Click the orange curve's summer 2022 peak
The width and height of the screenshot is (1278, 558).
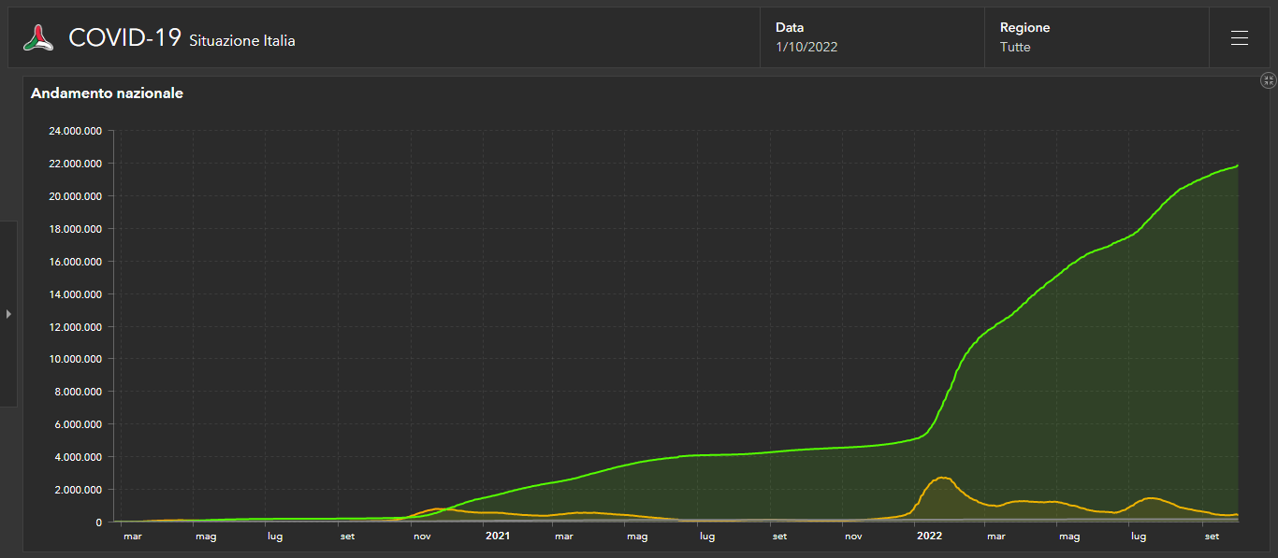click(1149, 498)
